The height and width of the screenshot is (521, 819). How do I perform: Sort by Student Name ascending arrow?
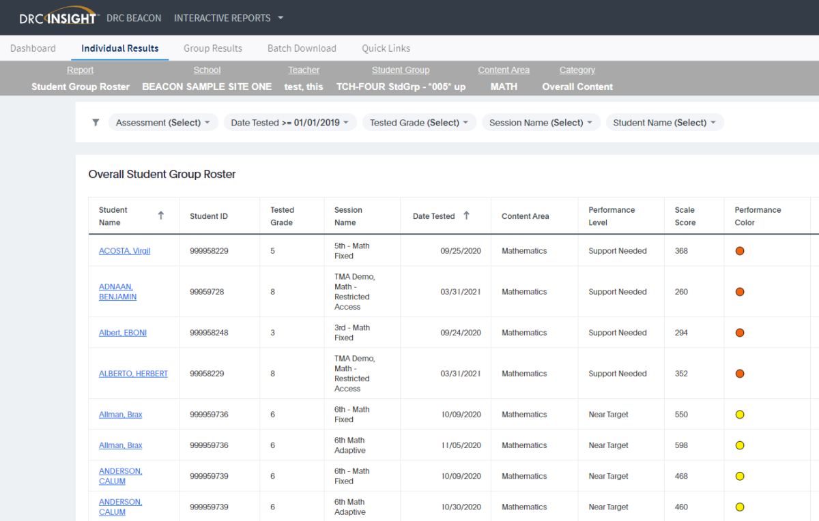click(x=161, y=215)
